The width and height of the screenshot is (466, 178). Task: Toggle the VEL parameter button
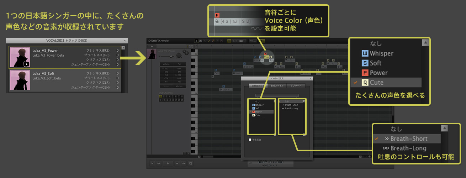(x=166, y=69)
